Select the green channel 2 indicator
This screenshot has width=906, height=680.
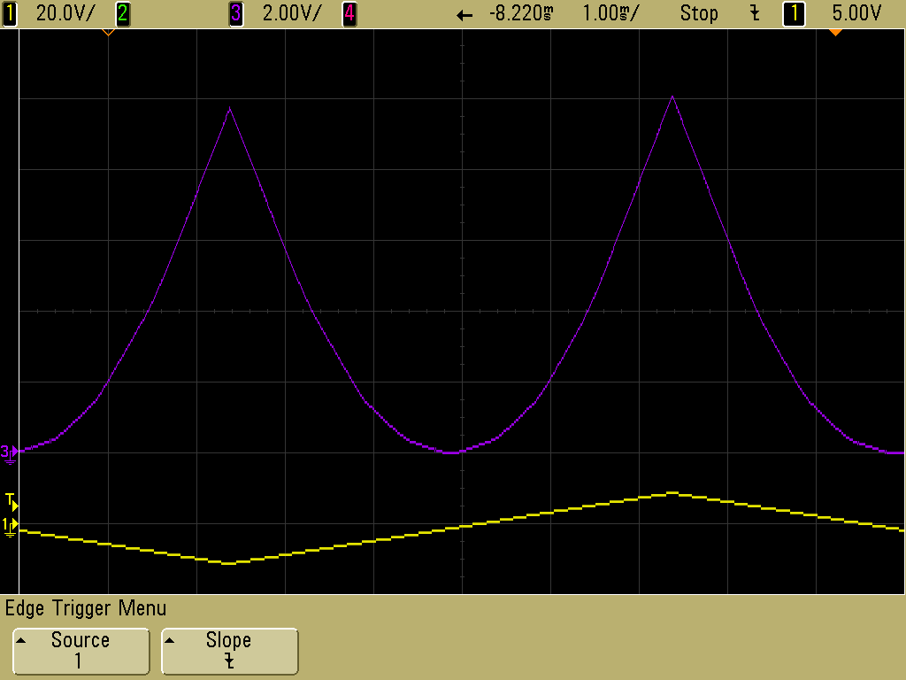tap(122, 13)
